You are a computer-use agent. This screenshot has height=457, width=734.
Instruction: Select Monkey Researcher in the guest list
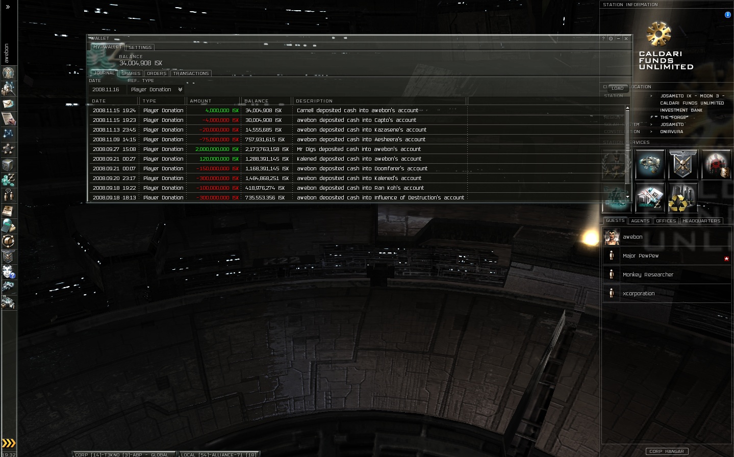click(667, 274)
